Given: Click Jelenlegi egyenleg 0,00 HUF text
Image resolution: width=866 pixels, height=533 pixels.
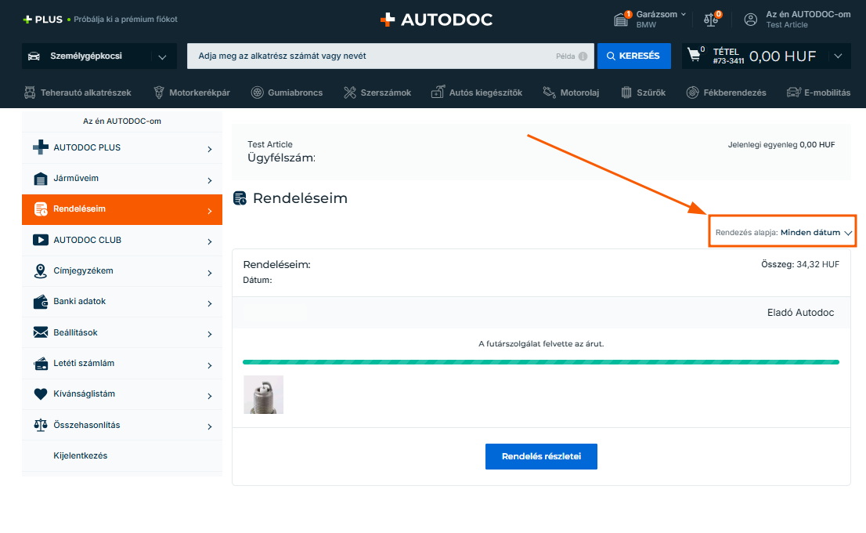Looking at the screenshot, I should pos(781,145).
